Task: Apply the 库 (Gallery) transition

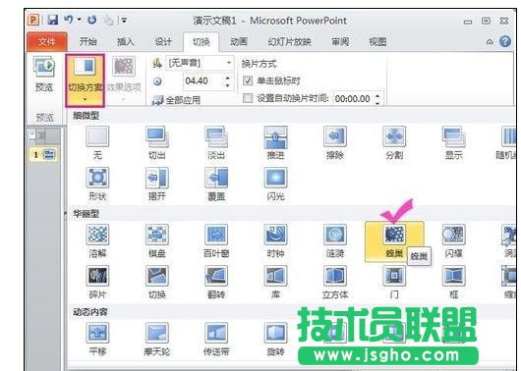Action: point(275,283)
